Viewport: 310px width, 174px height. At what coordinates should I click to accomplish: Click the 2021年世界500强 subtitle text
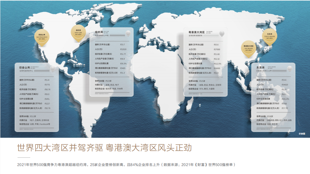coord(126,165)
